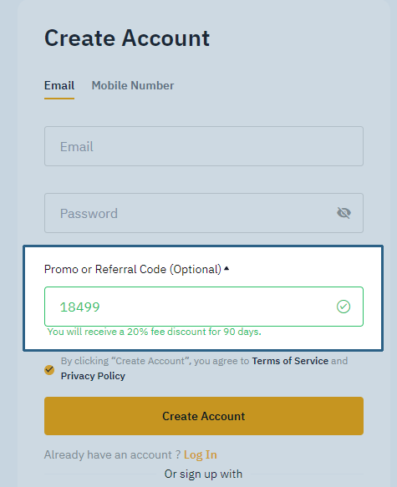Click the Create Account page heading

click(127, 38)
